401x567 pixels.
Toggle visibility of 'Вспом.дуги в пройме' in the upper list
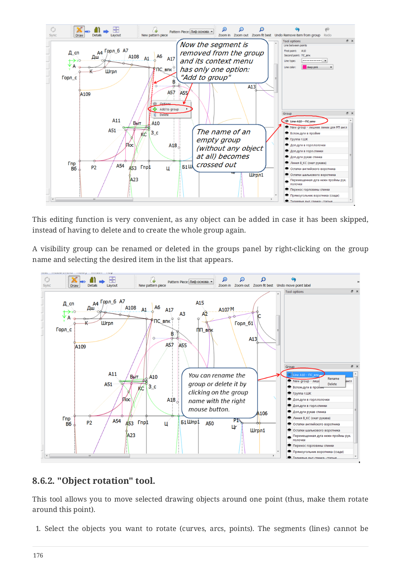pyautogui.click(x=287, y=133)
